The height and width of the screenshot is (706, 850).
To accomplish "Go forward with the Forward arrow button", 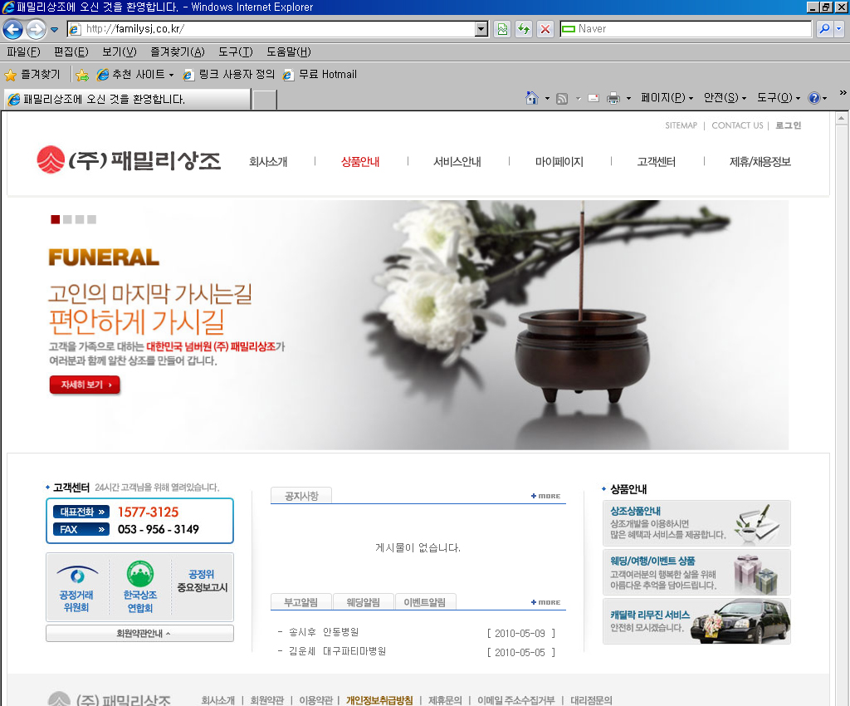I will 37,29.
